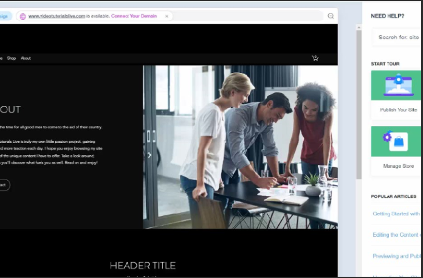Select the HEADER TITLE text

tap(143, 266)
